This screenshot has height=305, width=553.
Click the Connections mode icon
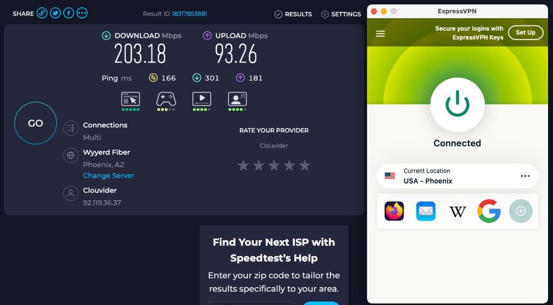pos(71,128)
